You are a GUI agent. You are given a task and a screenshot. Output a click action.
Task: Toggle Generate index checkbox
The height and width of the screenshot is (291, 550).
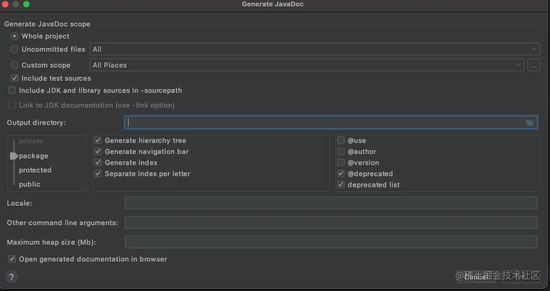coord(98,162)
